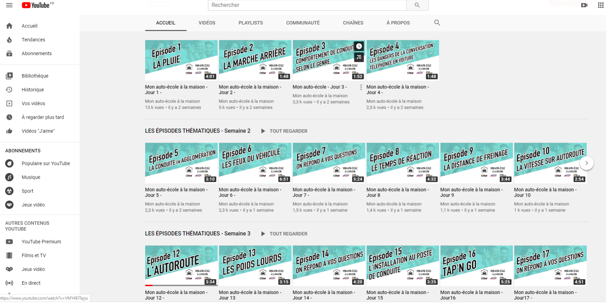This screenshot has height=303, width=606.
Task: Add Episode 3 to Watch Later
Action: point(359,46)
